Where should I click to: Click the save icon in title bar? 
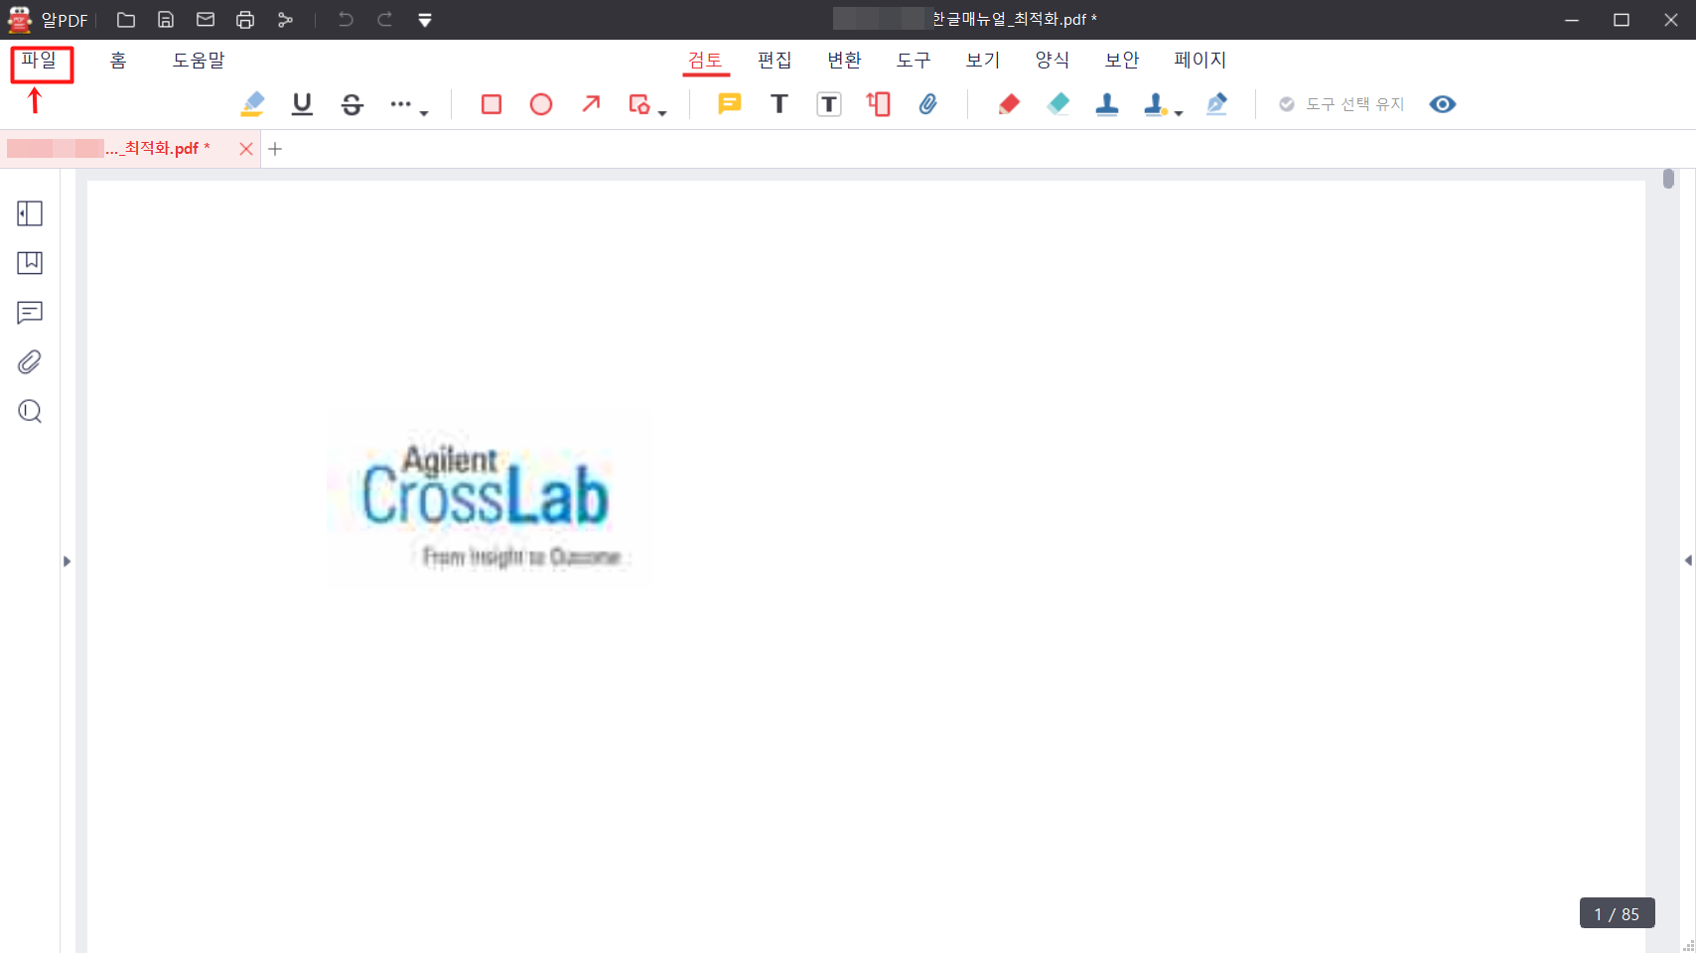coord(166,20)
